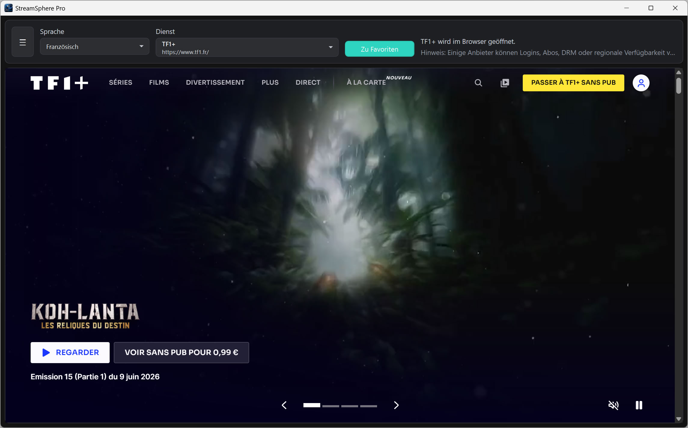
Task: Go to next carousel slide arrow
Action: click(396, 405)
